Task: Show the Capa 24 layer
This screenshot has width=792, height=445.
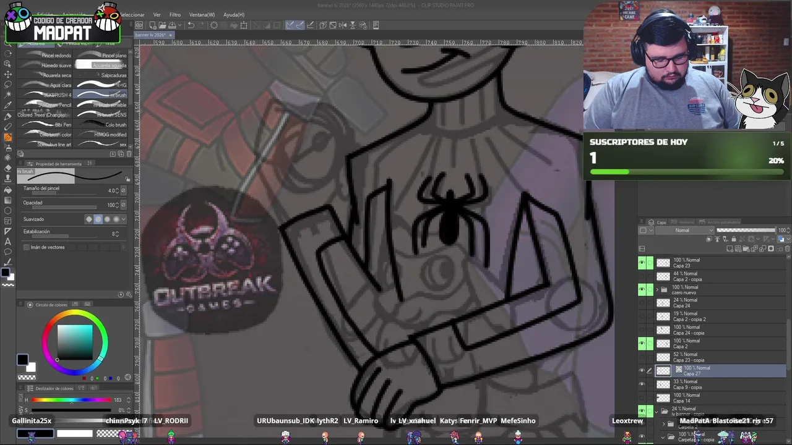Action: pos(642,303)
